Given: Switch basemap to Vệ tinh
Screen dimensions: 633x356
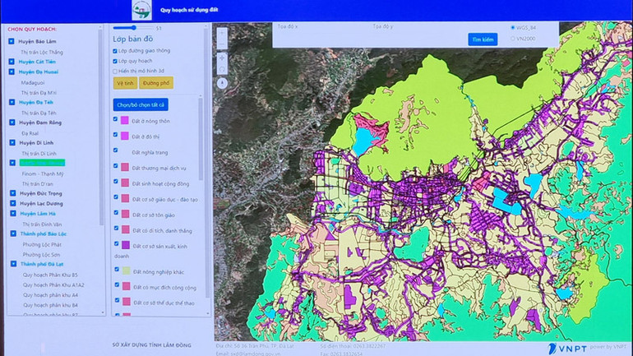Looking at the screenshot, I should pos(124,83).
